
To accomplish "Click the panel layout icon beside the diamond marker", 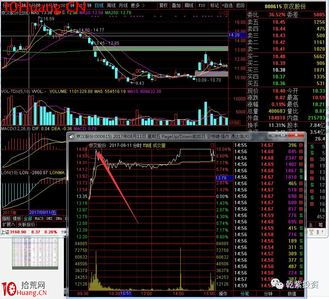I will [x=226, y=13].
